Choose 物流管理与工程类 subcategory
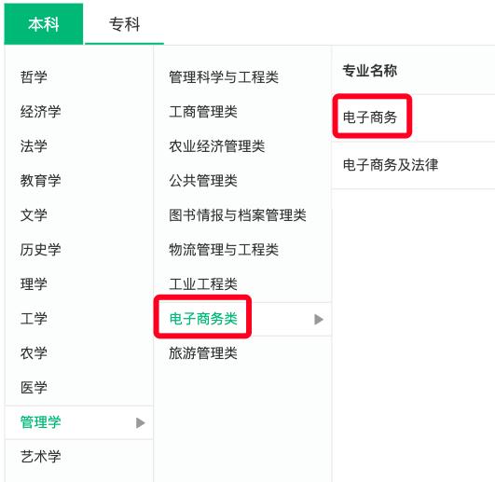This screenshot has height=482, width=495. pos(224,250)
